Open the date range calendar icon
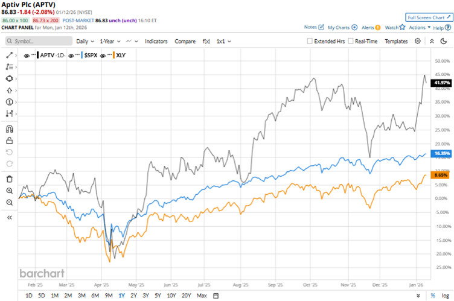 216,296
